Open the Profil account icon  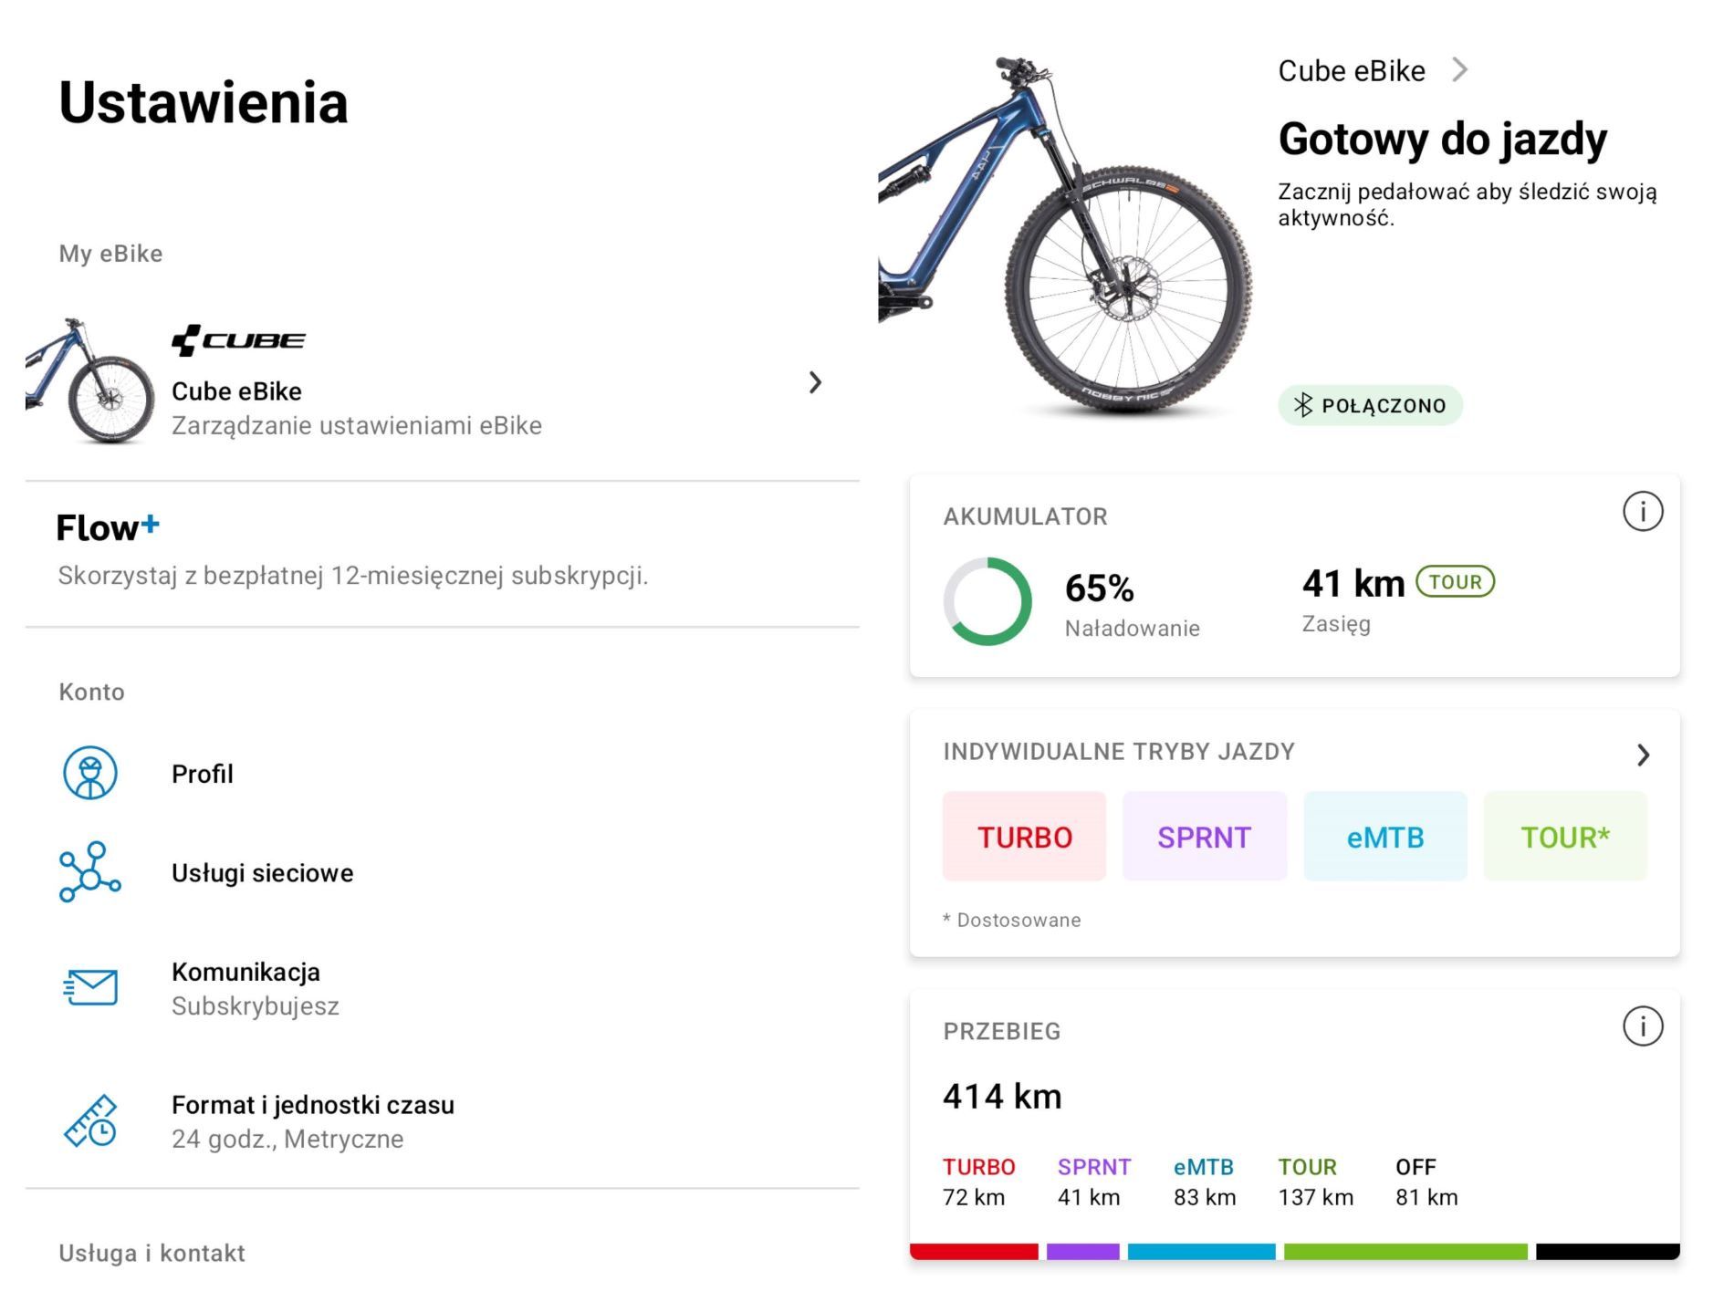pyautogui.click(x=89, y=774)
